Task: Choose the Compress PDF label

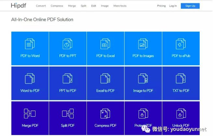Action: (106, 126)
